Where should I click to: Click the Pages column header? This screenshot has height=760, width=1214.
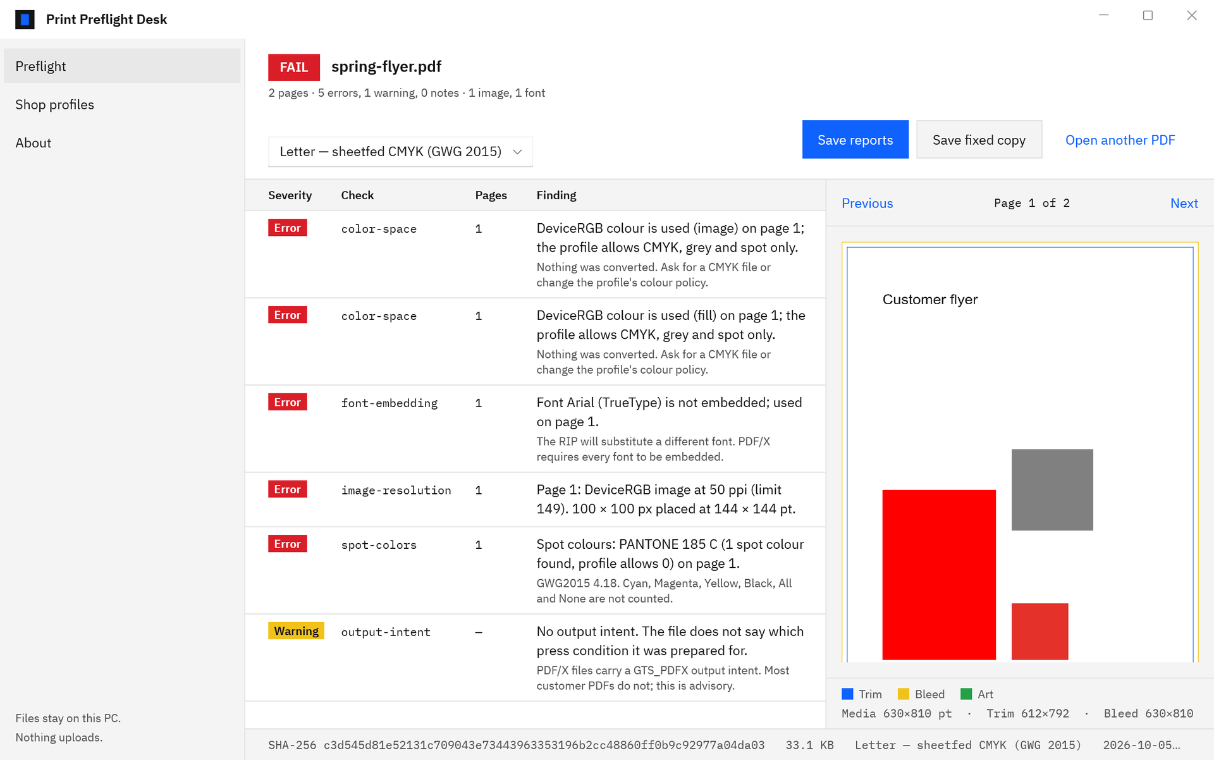click(x=491, y=195)
